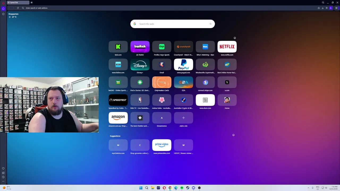Click the Add a site tile
The width and height of the screenshot is (340, 191).
[184, 118]
